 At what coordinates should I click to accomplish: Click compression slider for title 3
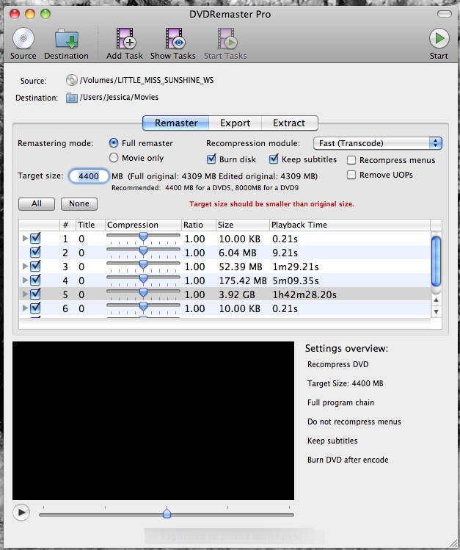[x=143, y=265]
